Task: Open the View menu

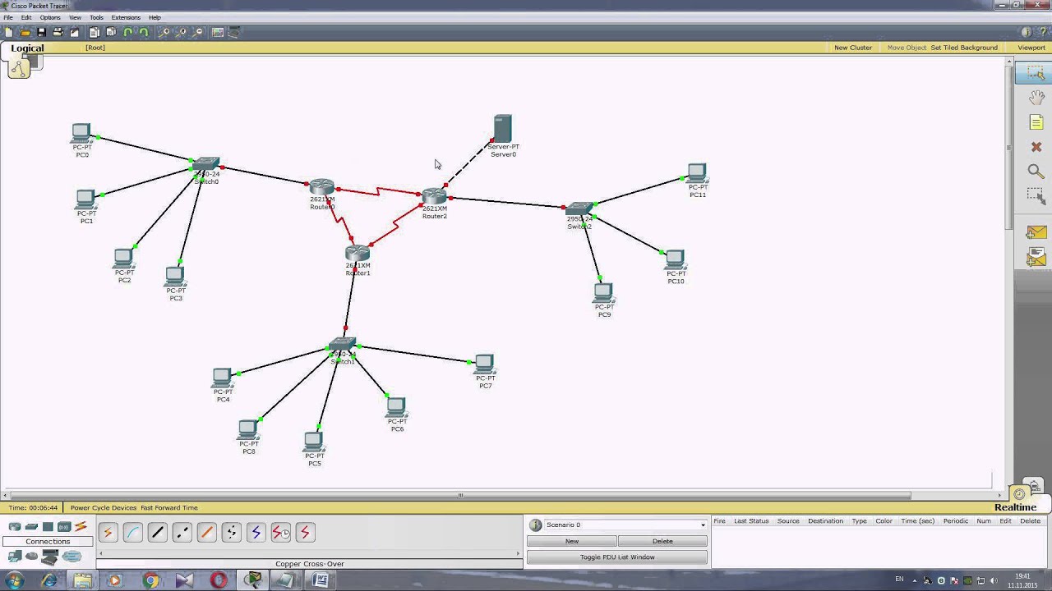Action: point(75,17)
